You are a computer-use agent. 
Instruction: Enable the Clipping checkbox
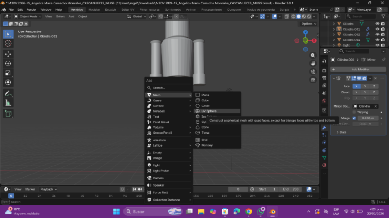[x=354, y=112]
